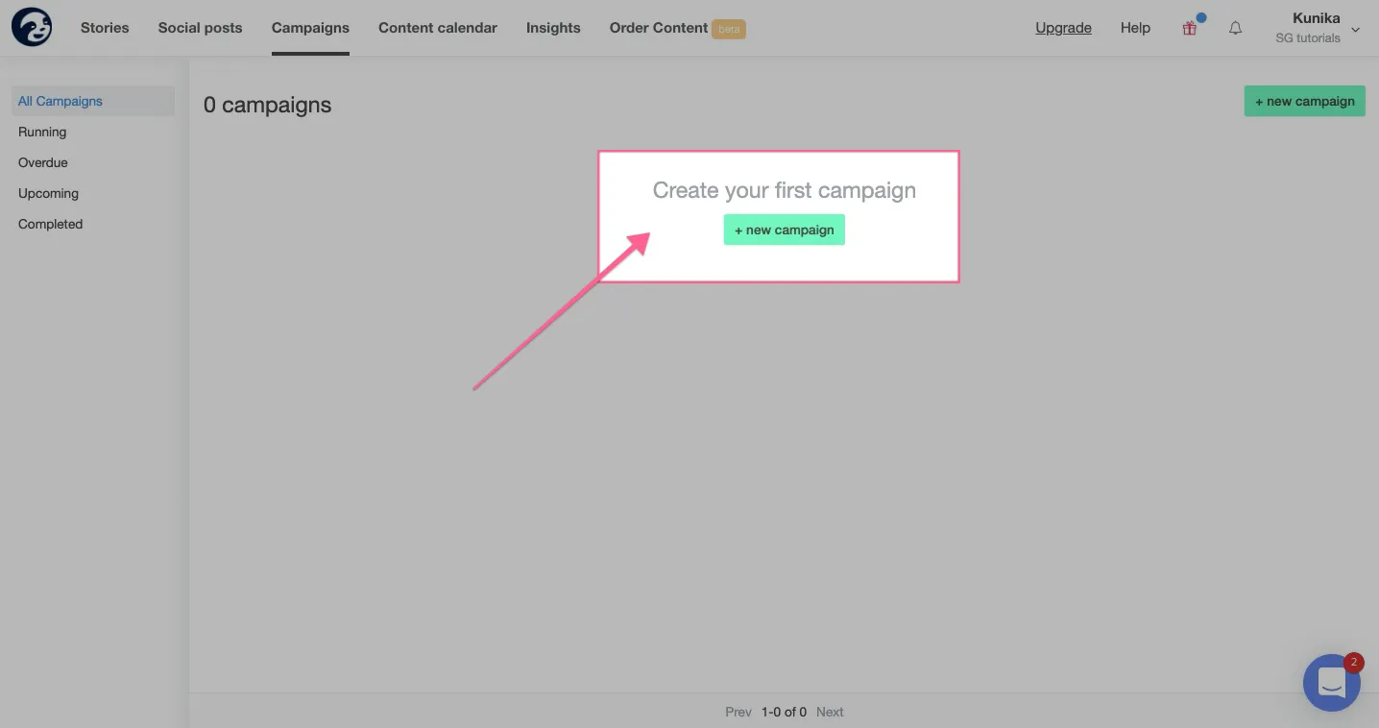Go to the Next page
This screenshot has width=1379, height=728.
pos(830,712)
